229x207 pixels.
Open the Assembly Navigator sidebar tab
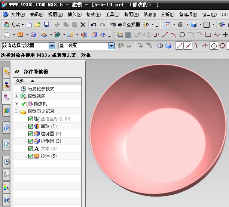click(x=7, y=72)
